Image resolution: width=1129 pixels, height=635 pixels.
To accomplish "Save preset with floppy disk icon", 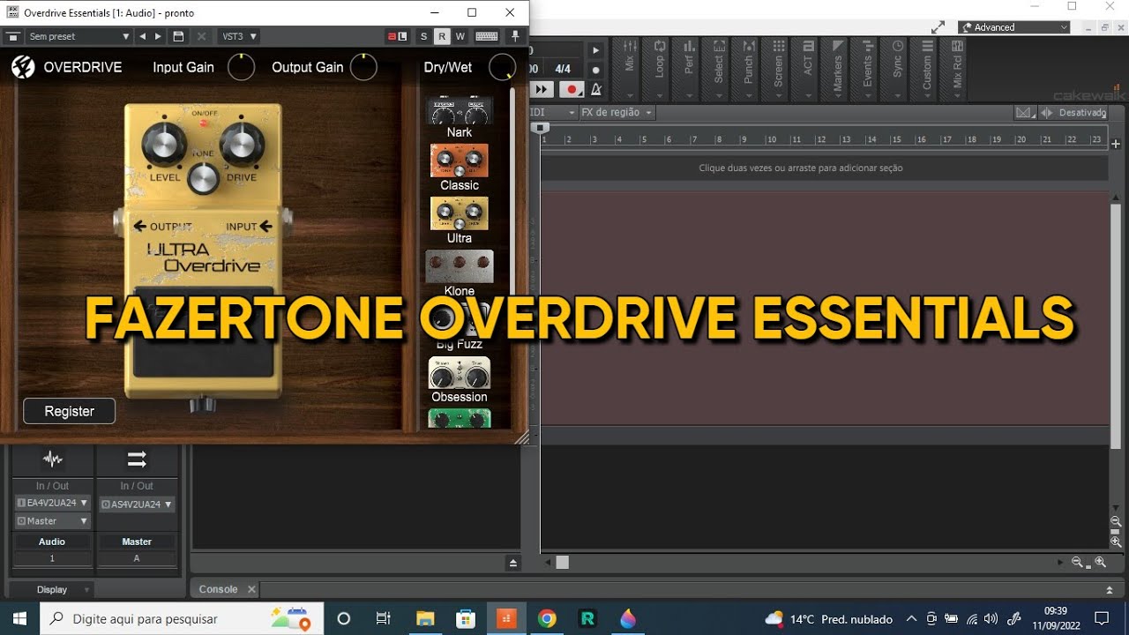I will 178,36.
